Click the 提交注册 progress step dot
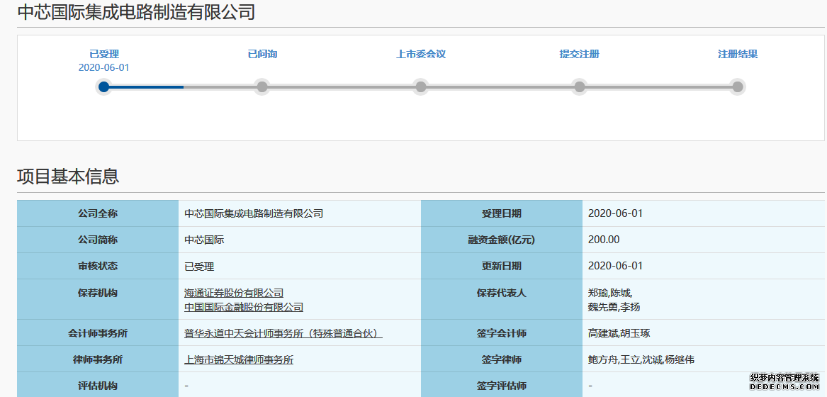 [579, 86]
